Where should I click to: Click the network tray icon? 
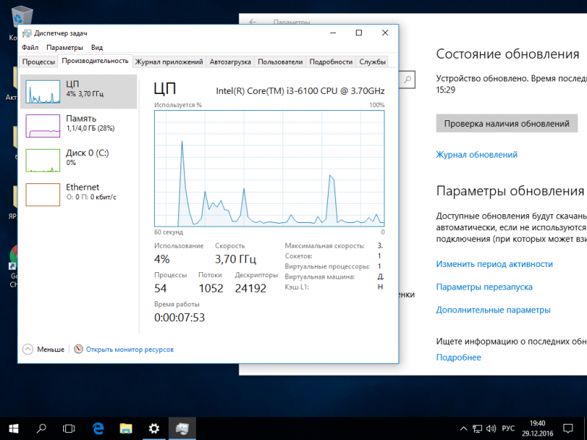pos(477,429)
